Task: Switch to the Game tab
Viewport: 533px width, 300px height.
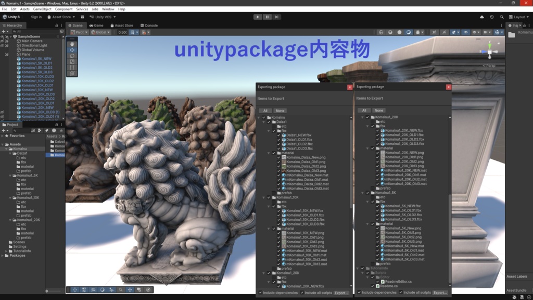Action: pos(96,26)
